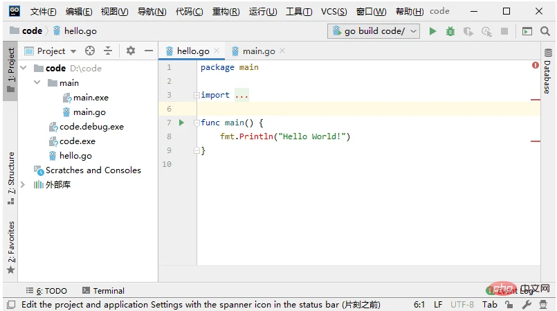The height and width of the screenshot is (311, 557).
Task: Click the read-only lock icon in the status bar
Action: pyautogui.click(x=509, y=305)
